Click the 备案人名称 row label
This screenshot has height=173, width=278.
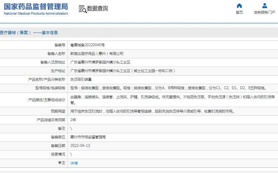pyautogui.click(x=56, y=54)
